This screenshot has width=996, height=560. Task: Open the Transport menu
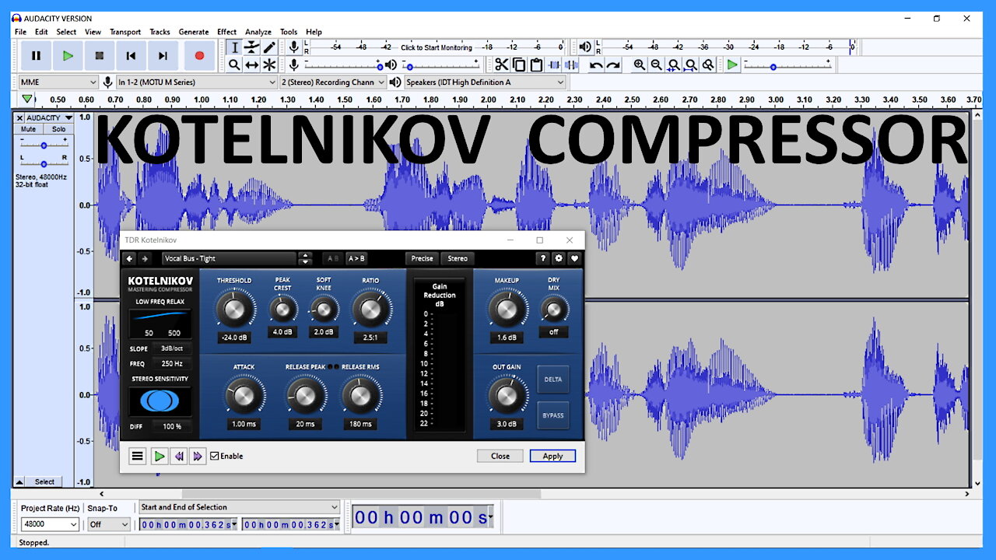point(125,32)
